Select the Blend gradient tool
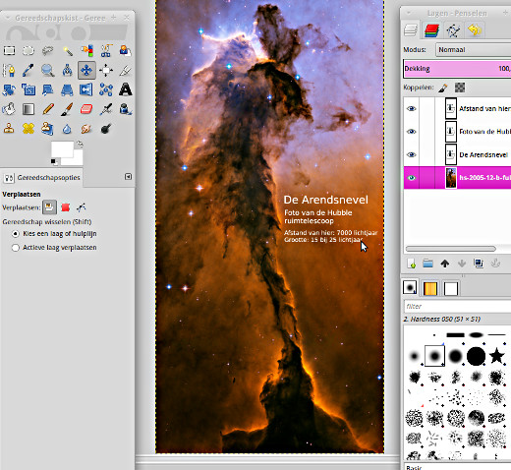The image size is (511, 470). pos(28,109)
